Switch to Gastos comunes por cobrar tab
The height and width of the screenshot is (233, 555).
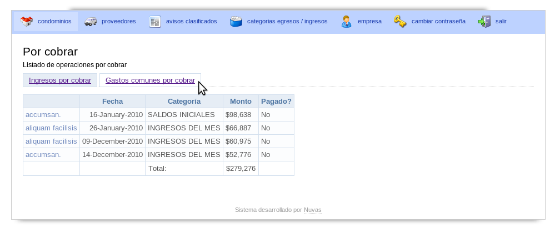click(x=150, y=80)
